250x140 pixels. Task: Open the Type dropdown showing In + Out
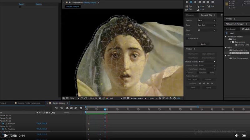tap(207, 25)
